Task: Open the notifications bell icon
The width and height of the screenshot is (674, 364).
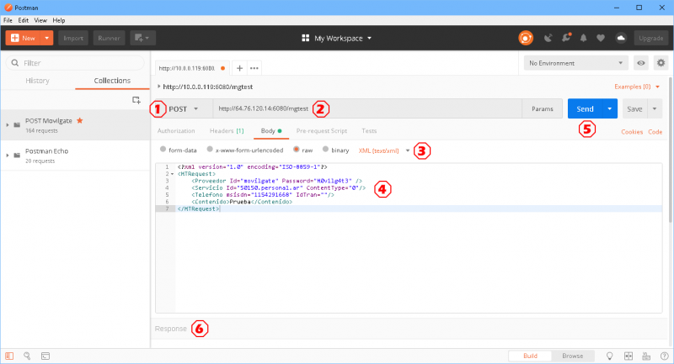Action: click(x=583, y=38)
